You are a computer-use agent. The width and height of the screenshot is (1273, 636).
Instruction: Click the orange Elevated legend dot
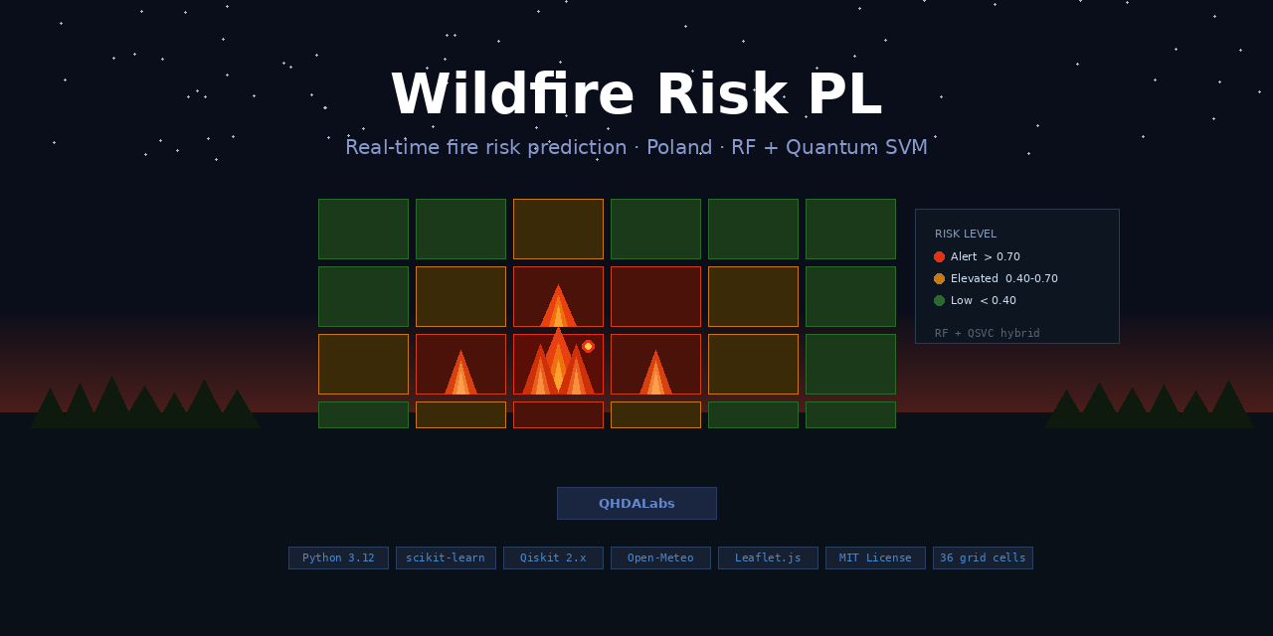coord(939,278)
